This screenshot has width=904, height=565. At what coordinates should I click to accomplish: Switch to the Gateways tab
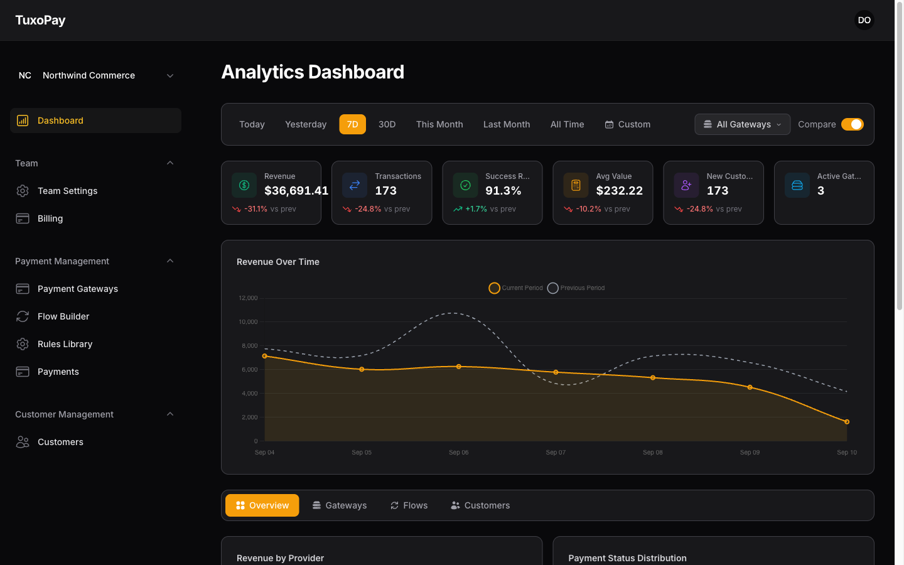pyautogui.click(x=340, y=505)
